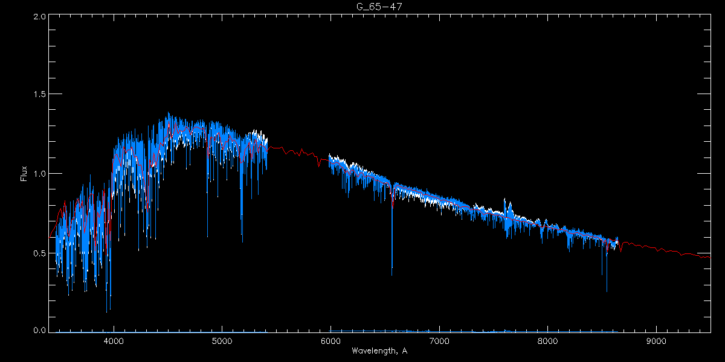
Task: Click the 0.5 flux tick label
Action: [x=39, y=253]
